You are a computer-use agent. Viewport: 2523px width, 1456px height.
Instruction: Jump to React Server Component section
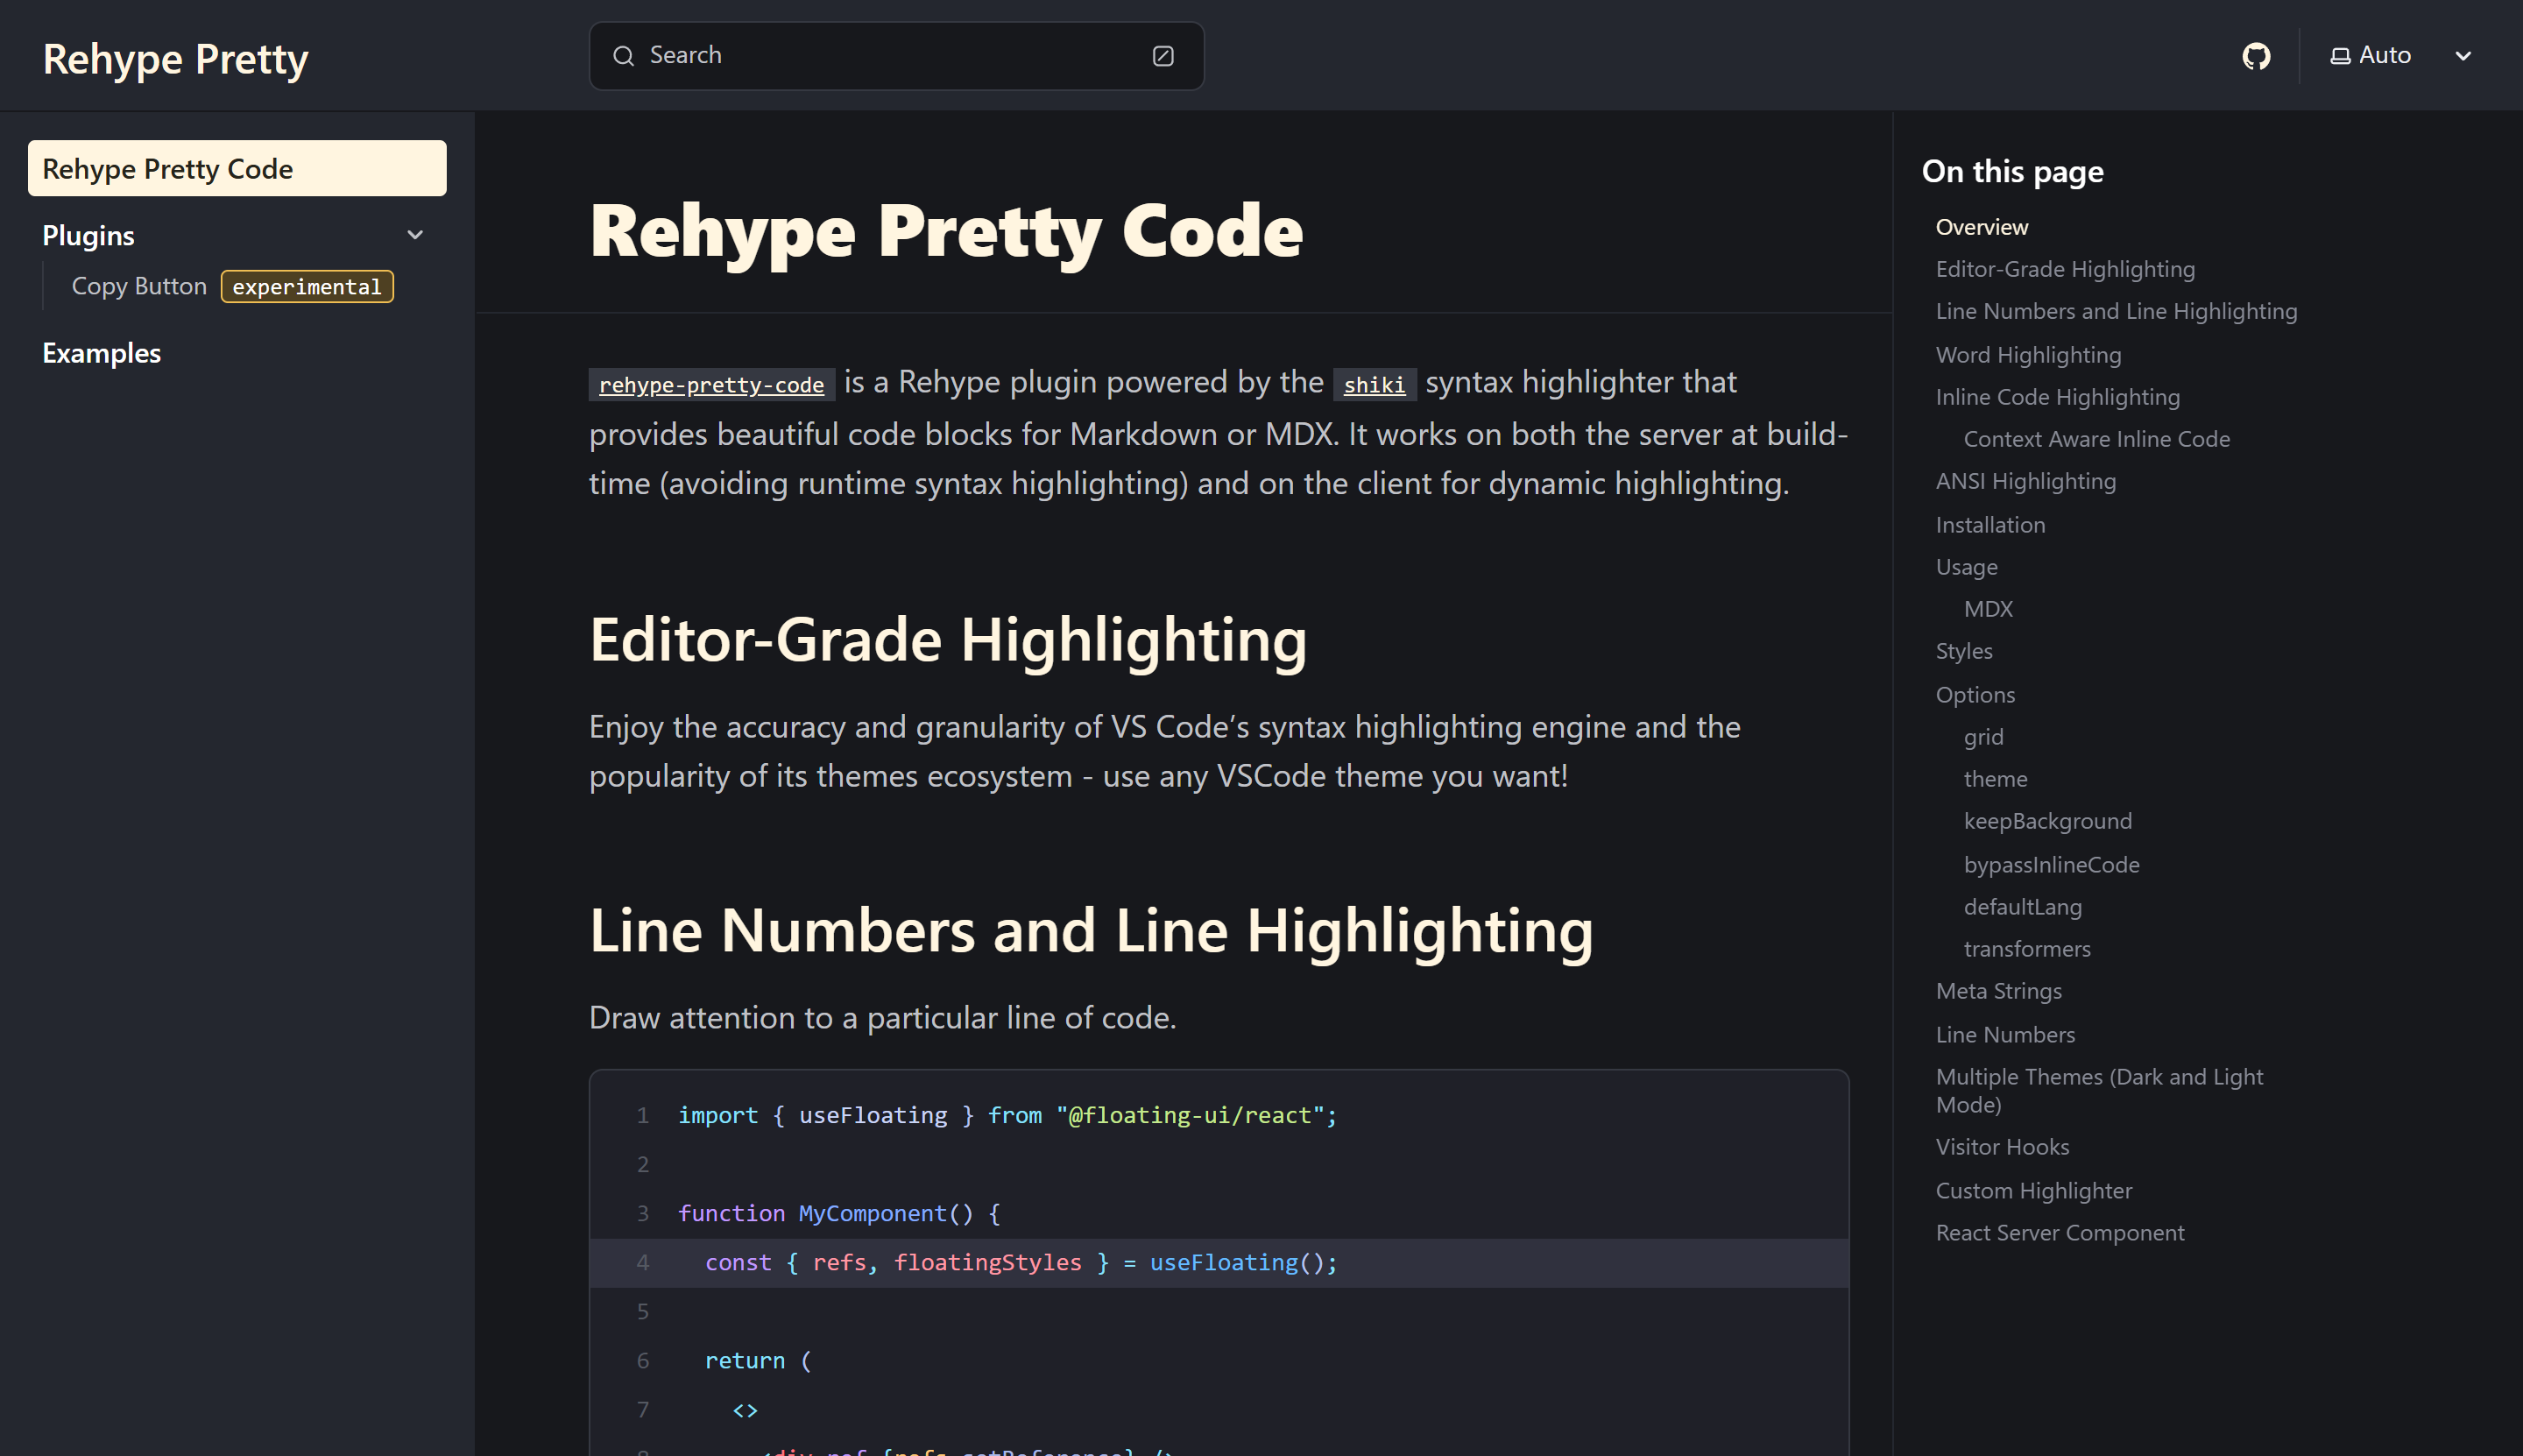(x=2059, y=1232)
